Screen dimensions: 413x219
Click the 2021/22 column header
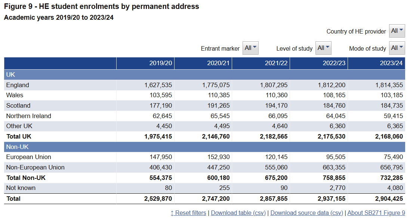[x=261, y=63]
